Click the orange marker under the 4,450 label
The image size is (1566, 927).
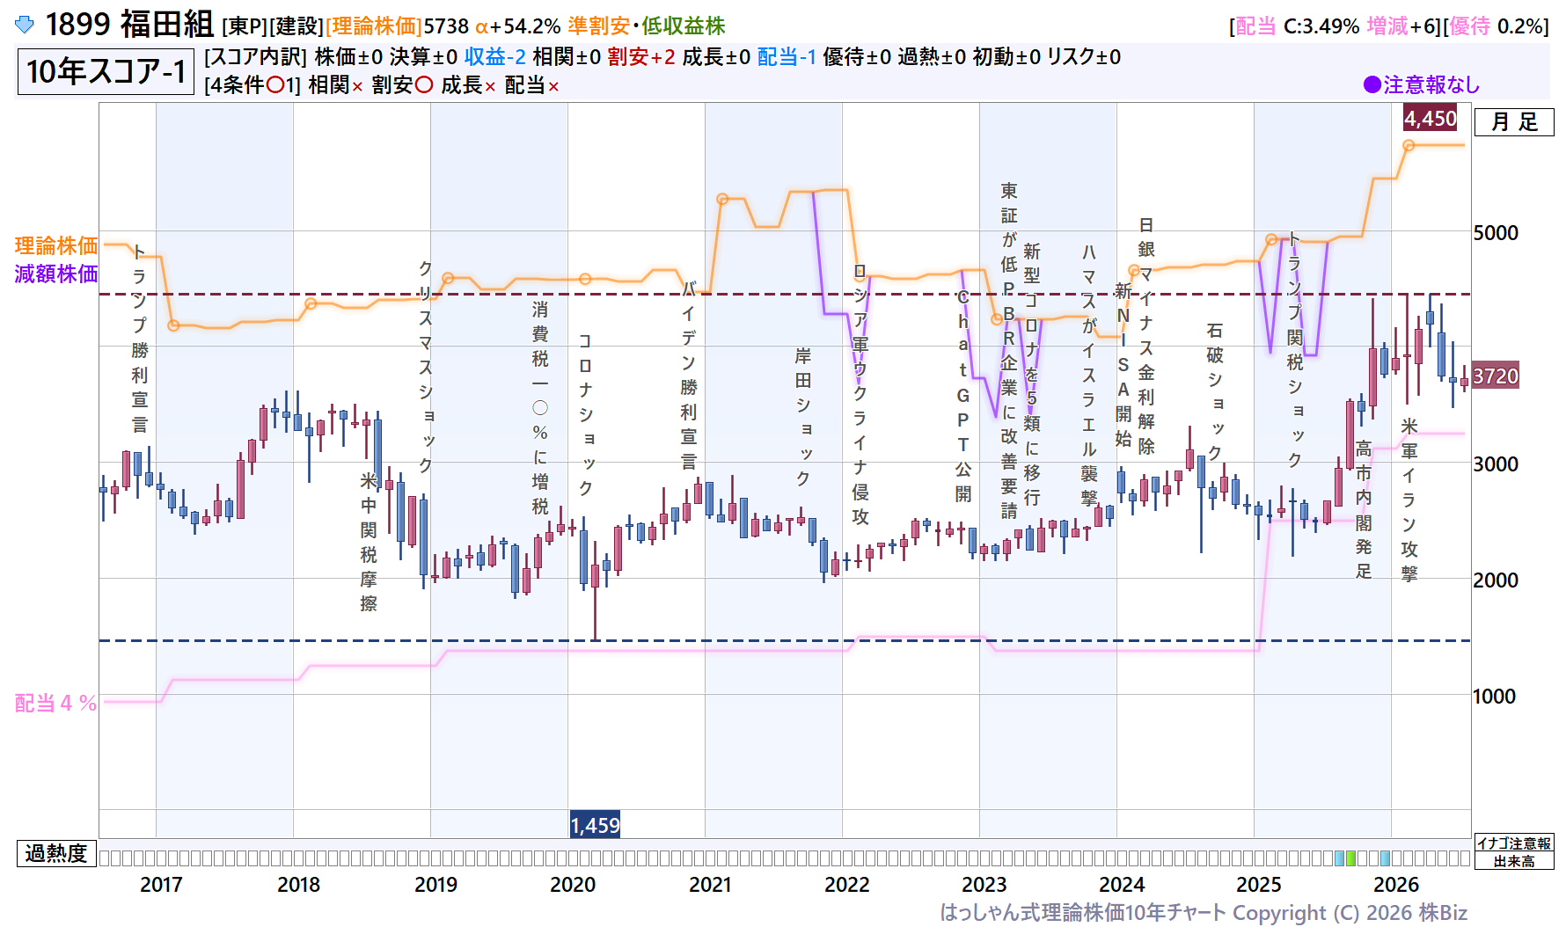[1409, 145]
